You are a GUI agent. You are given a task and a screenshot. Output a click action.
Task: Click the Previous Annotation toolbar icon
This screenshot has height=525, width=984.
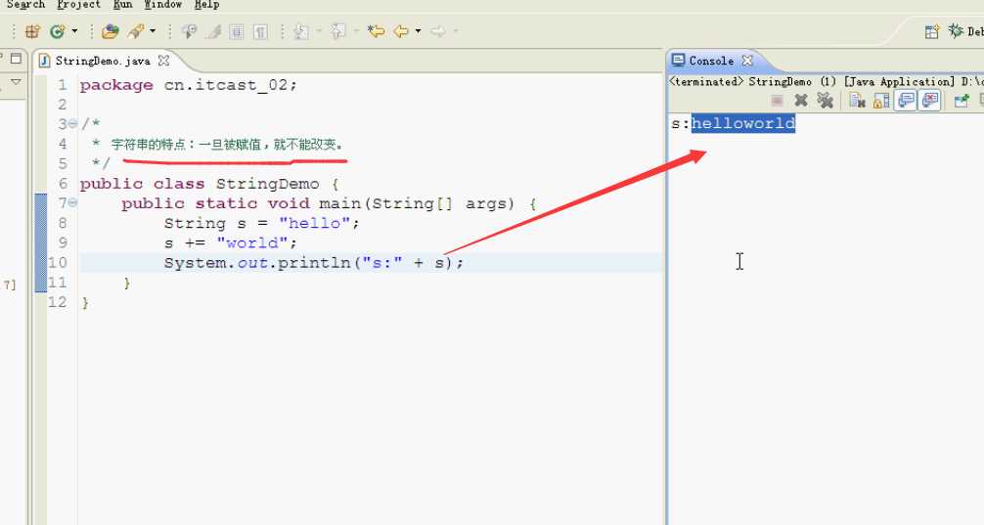338,30
